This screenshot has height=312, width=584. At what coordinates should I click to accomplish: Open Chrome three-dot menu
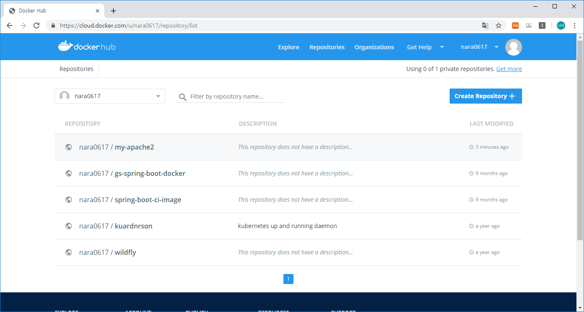574,25
